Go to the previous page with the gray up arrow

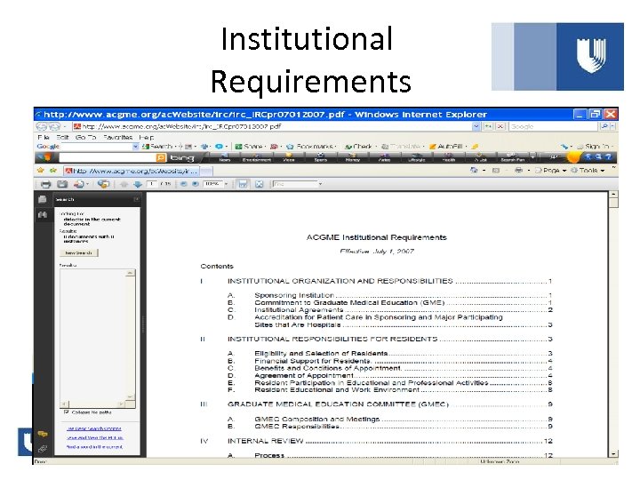point(124,185)
